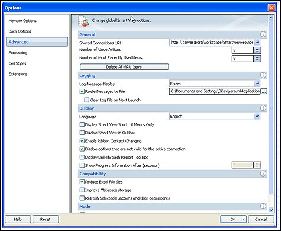The image size is (281, 231).
Task: Click Delete All MRU Items button
Action: 124,67
